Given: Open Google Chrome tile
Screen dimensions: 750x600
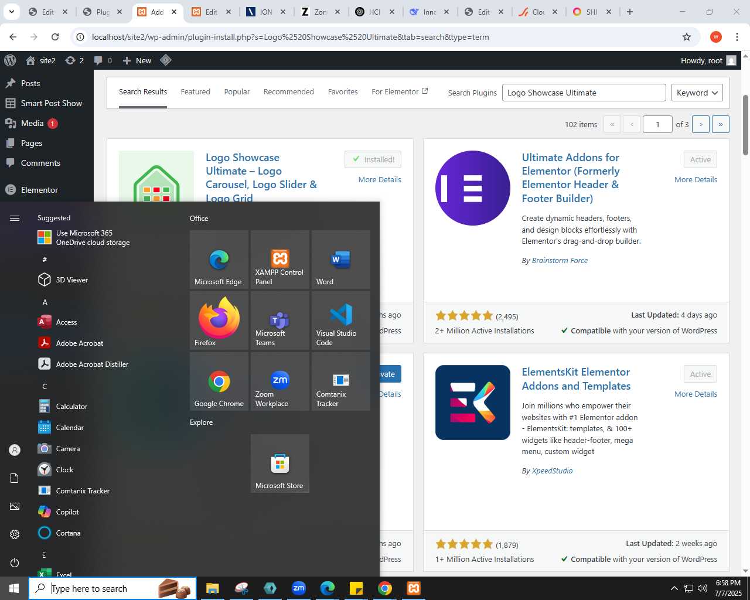Looking at the screenshot, I should (x=219, y=381).
